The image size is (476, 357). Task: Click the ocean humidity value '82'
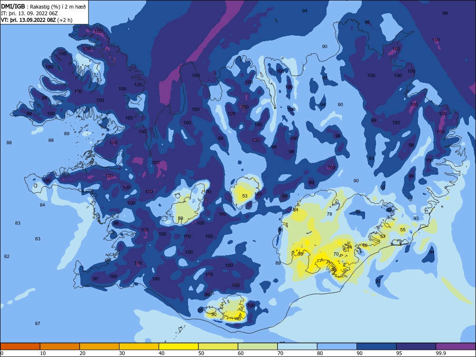[x=7, y=257]
